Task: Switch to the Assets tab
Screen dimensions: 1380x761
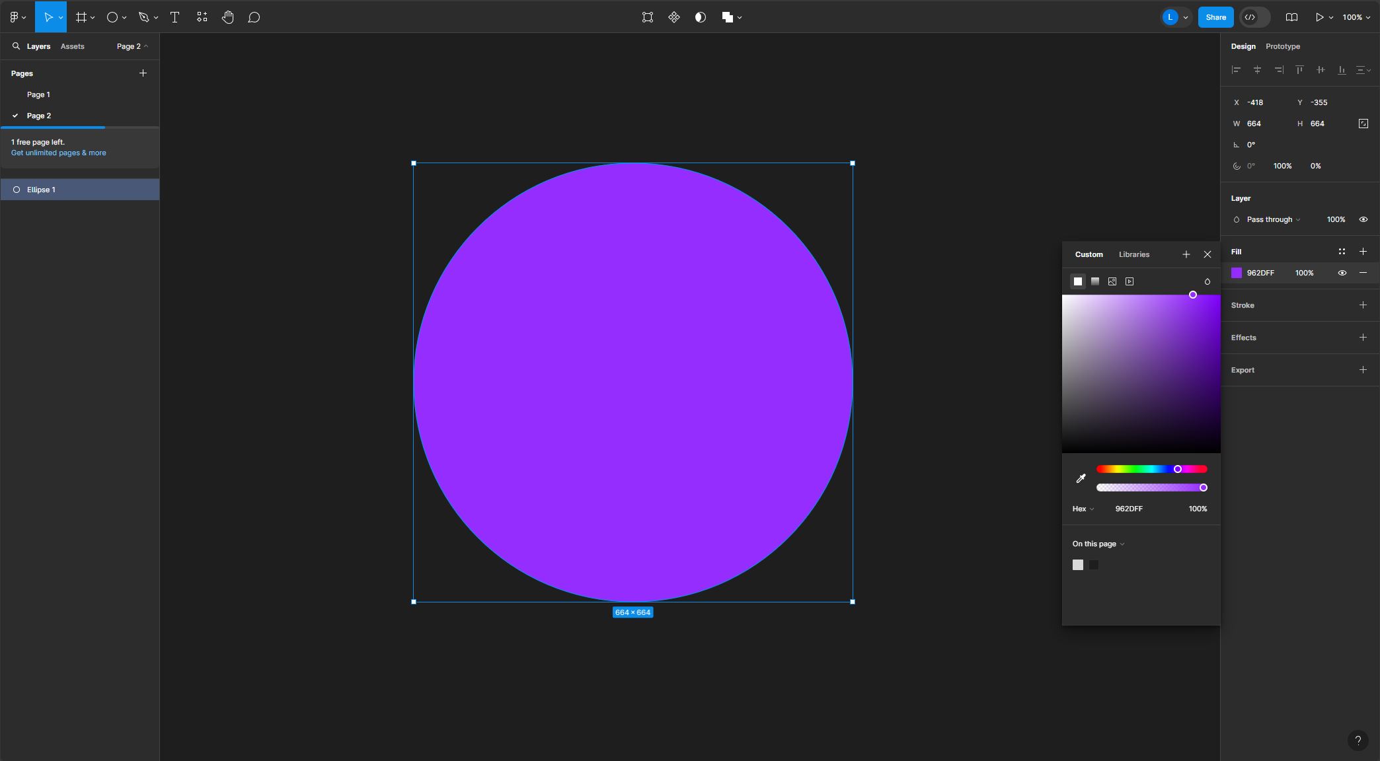Action: (72, 46)
